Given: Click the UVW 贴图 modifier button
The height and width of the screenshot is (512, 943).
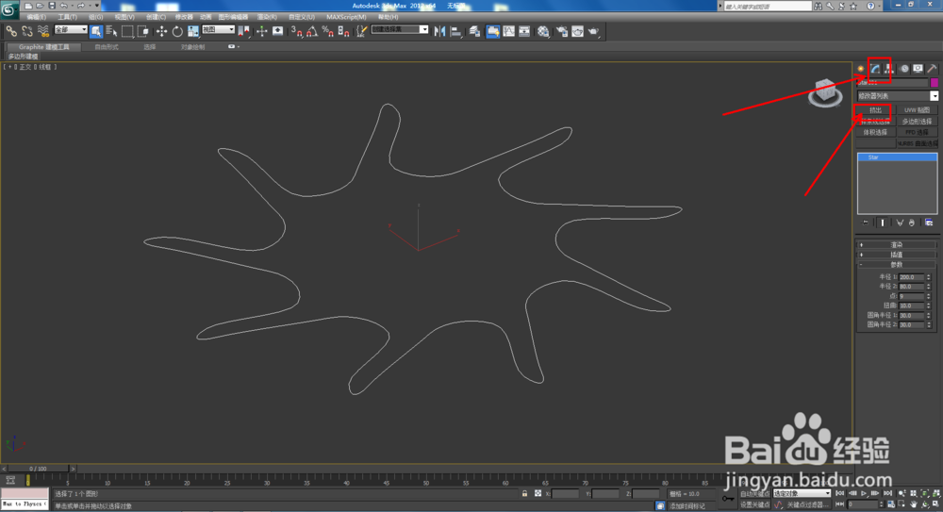Looking at the screenshot, I should pos(918,110).
